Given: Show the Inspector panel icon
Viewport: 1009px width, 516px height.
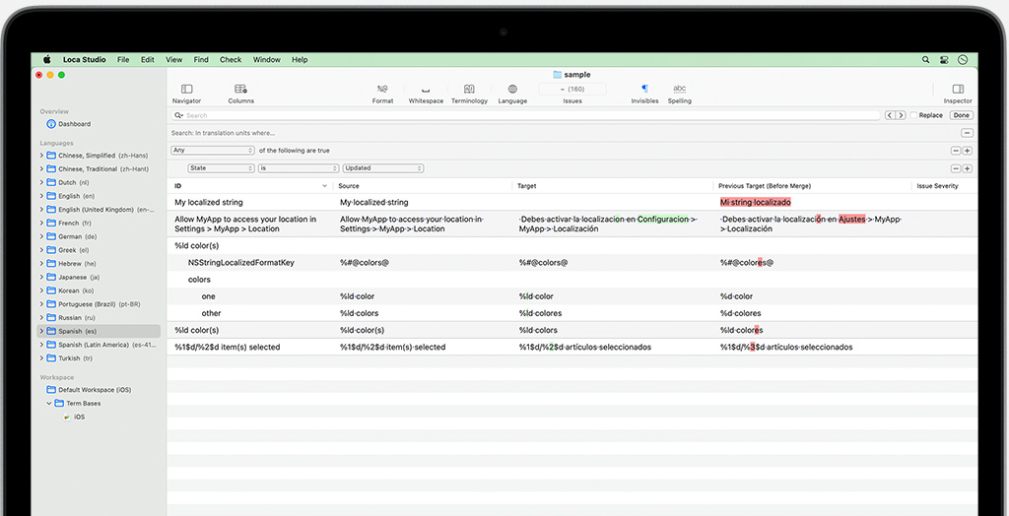Looking at the screenshot, I should (957, 90).
